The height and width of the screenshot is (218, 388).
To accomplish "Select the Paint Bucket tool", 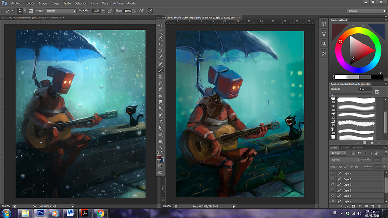I will pos(160,96).
